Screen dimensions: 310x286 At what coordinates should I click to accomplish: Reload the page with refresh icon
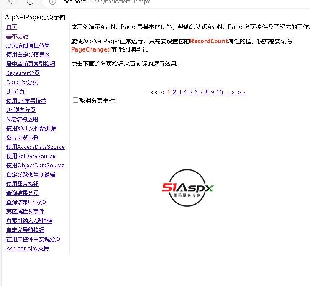pyautogui.click(x=30, y=2)
